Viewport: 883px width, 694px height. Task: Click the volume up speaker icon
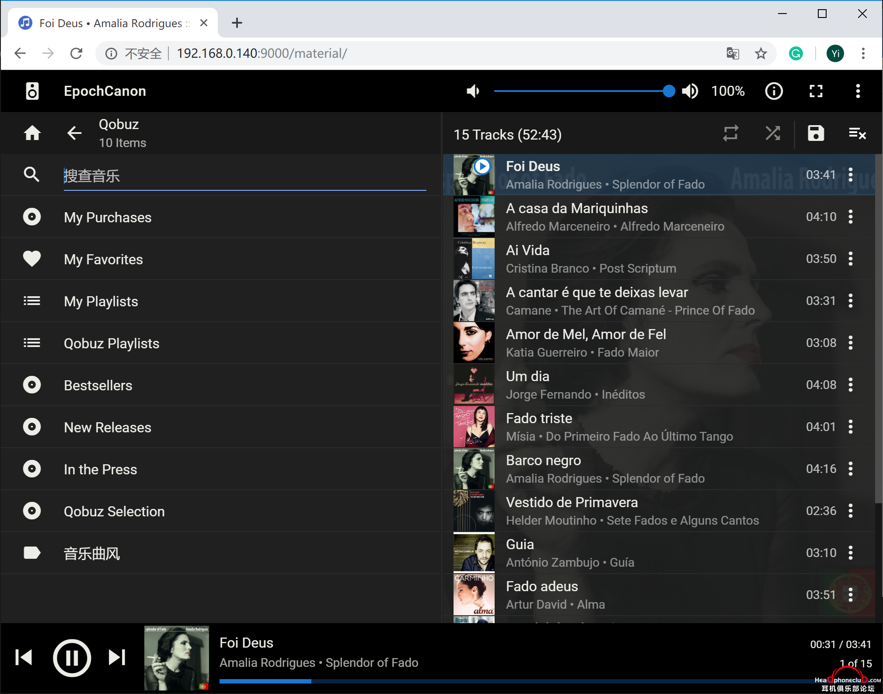690,91
